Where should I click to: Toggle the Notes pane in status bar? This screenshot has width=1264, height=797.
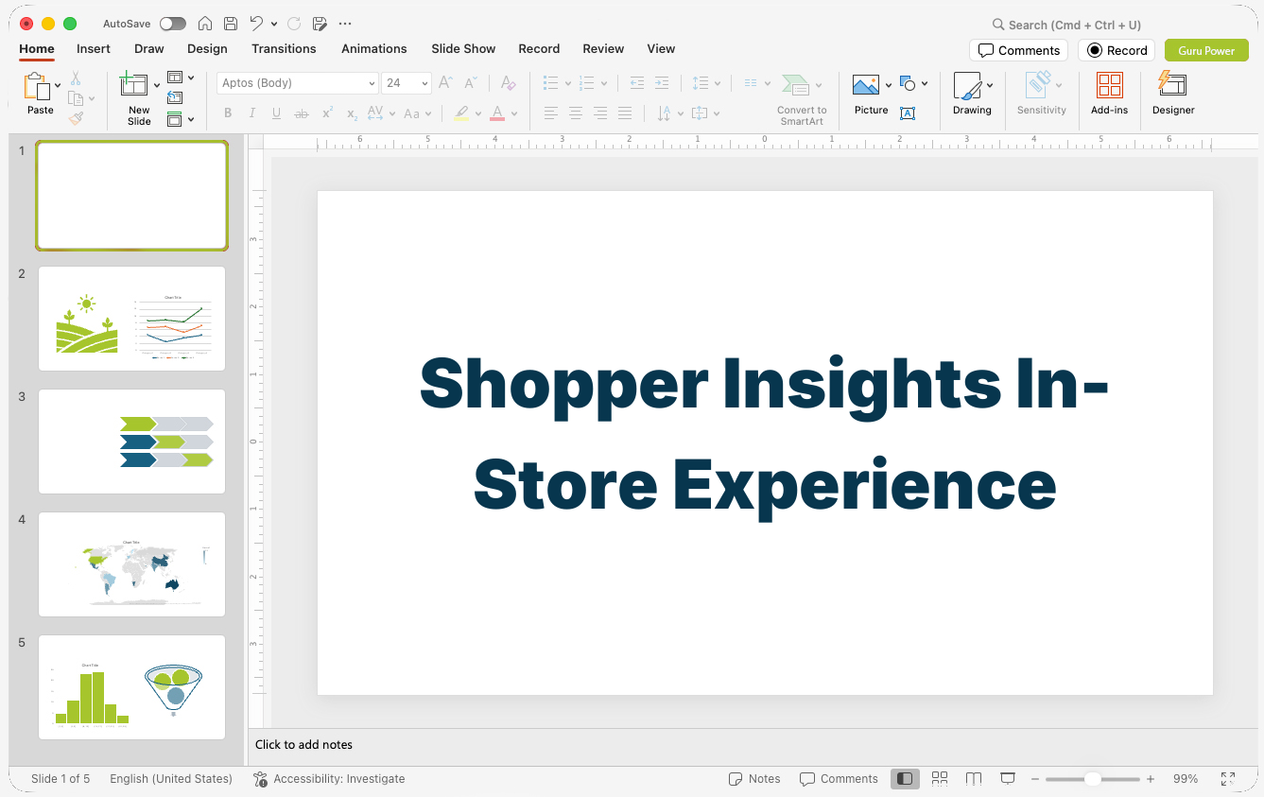(x=754, y=779)
